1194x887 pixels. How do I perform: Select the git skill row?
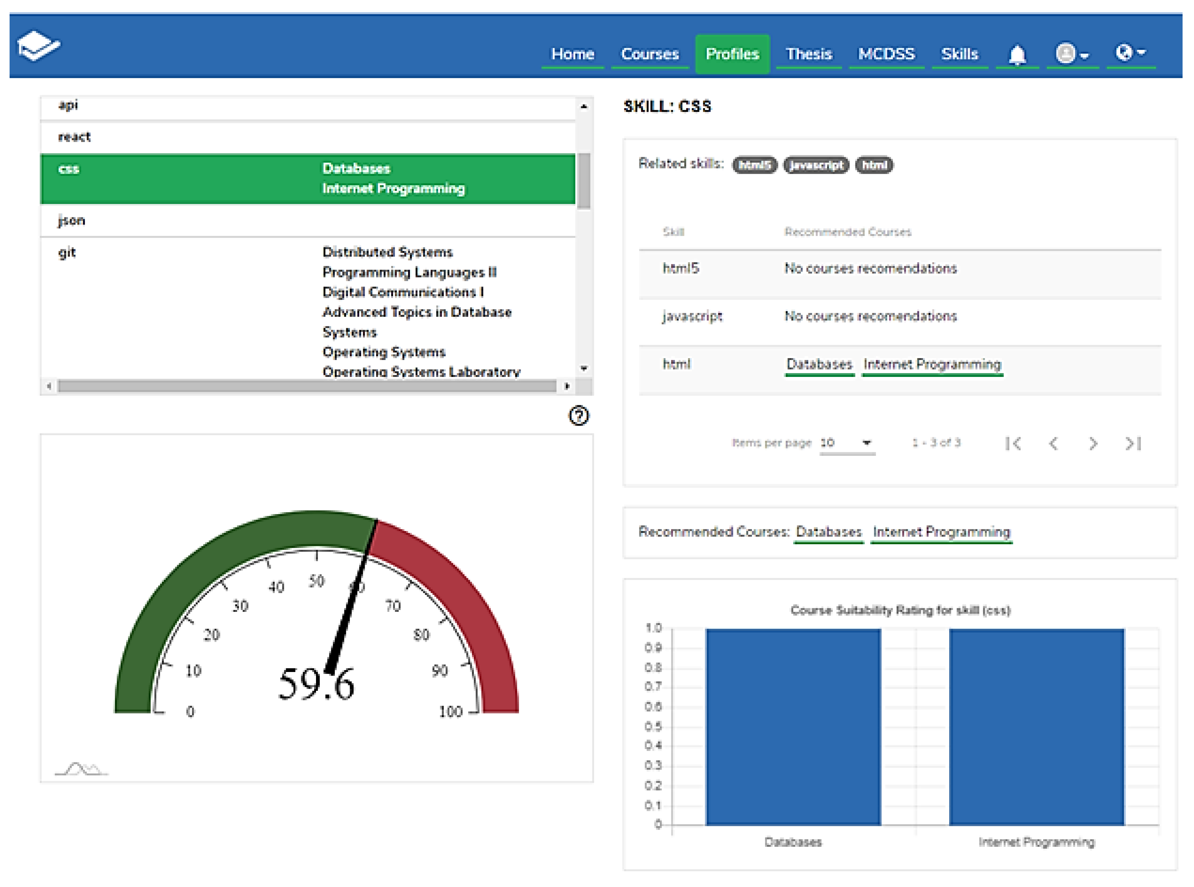pos(67,252)
